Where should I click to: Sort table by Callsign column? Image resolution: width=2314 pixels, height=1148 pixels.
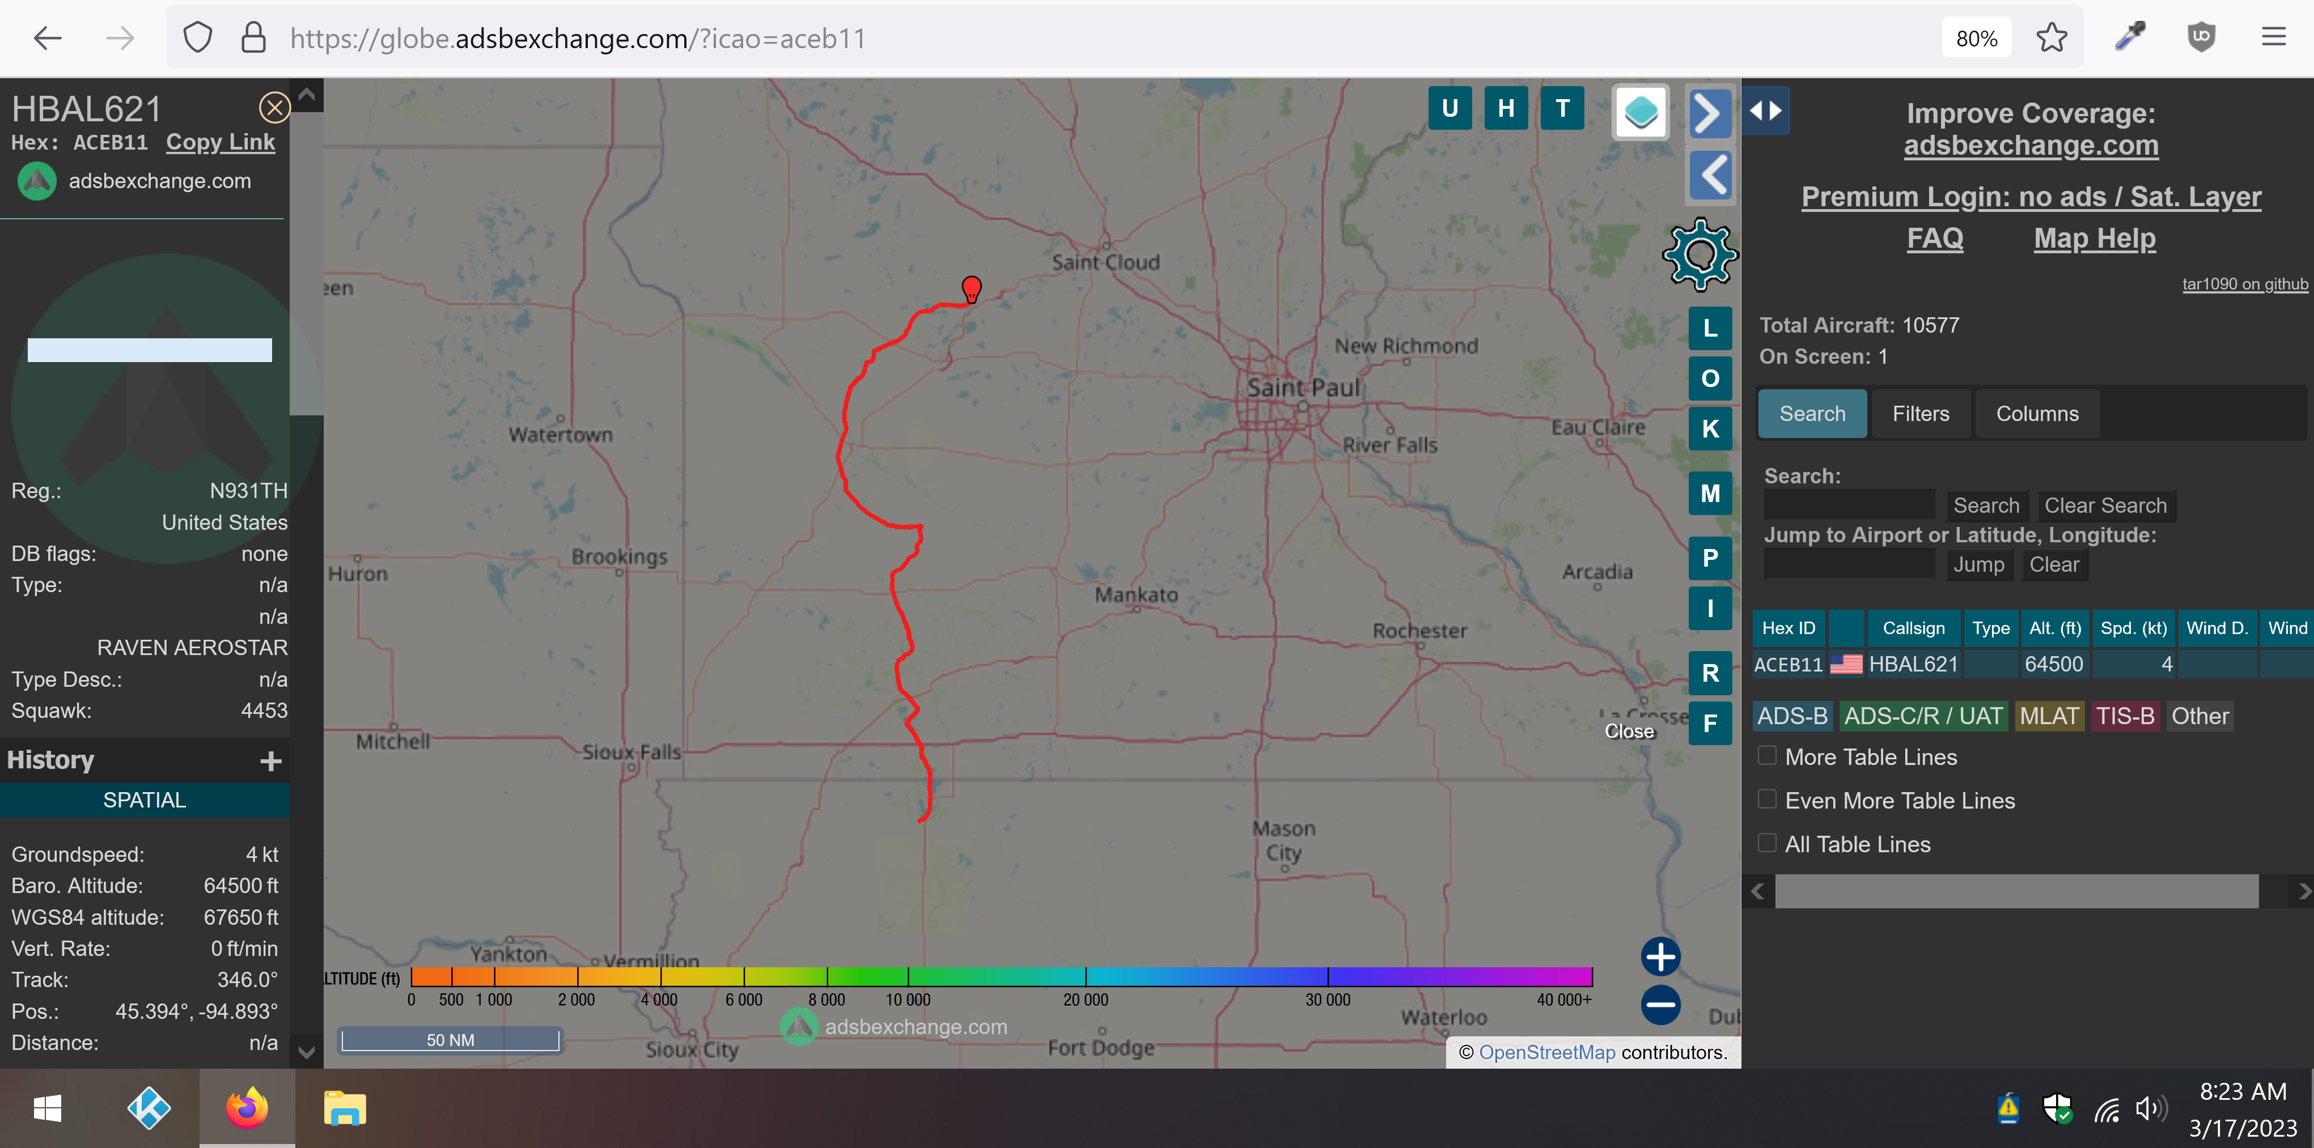pos(1913,628)
